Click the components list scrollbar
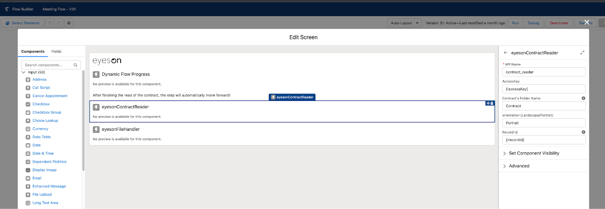The height and width of the screenshot is (209, 605). [83, 121]
